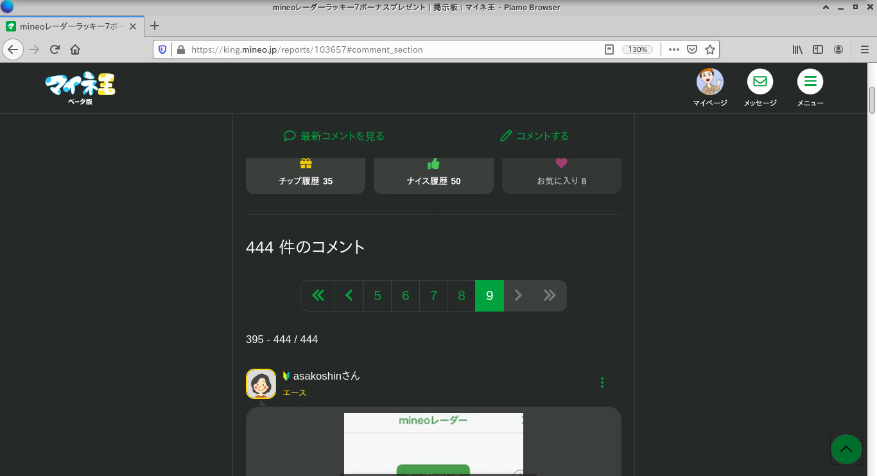This screenshot has width=877, height=476.
Task: Save page to Pocket
Action: [x=692, y=49]
